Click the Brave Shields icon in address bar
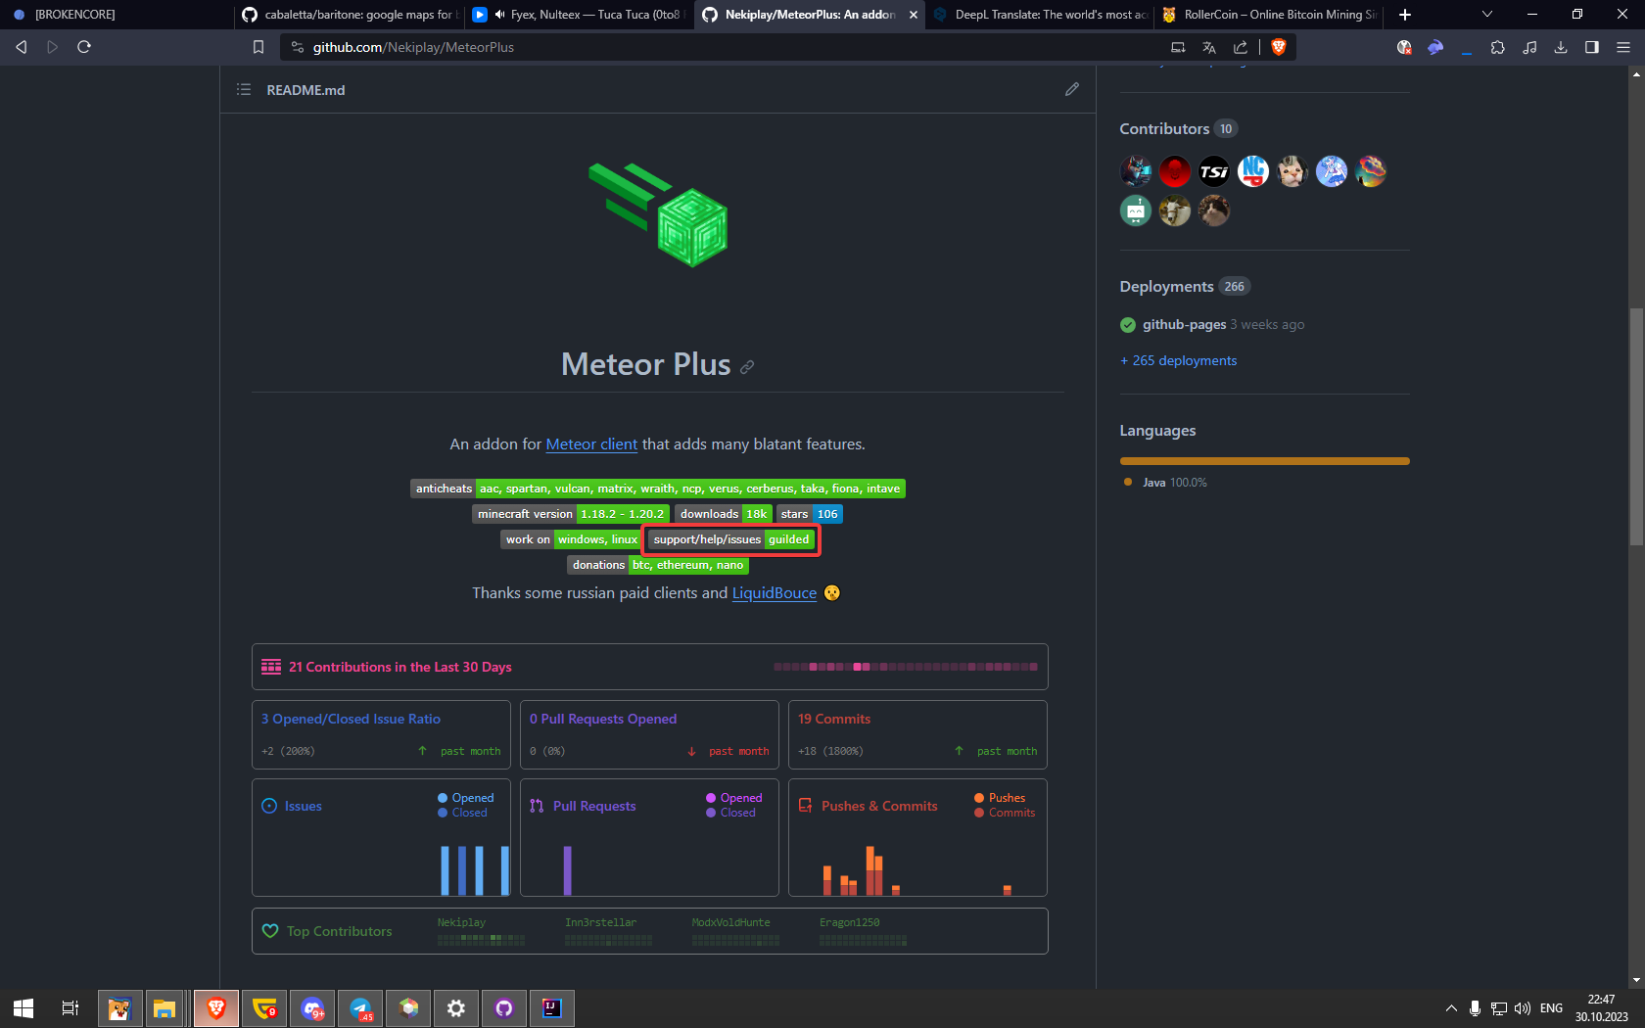The width and height of the screenshot is (1645, 1028). 1279,46
